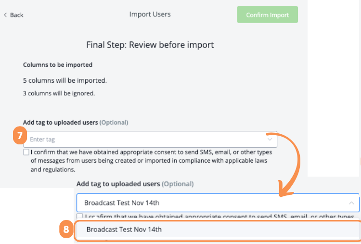Image resolution: width=361 pixels, height=244 pixels.
Task: Click the upper Add tag to uploaded users label
Action: coord(60,122)
